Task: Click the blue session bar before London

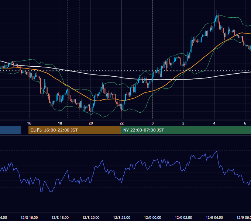Action: click(10, 130)
